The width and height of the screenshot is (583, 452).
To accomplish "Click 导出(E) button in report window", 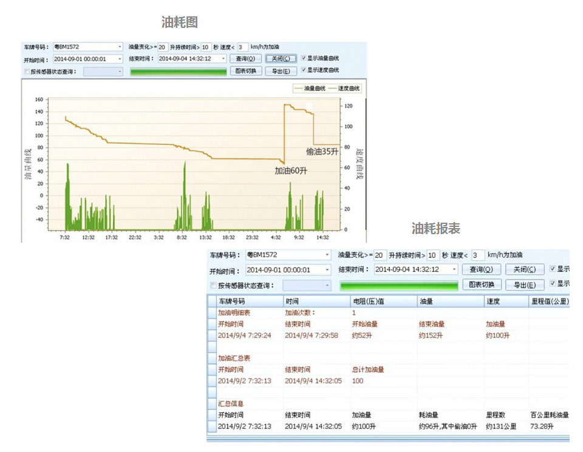I will pyautogui.click(x=525, y=285).
